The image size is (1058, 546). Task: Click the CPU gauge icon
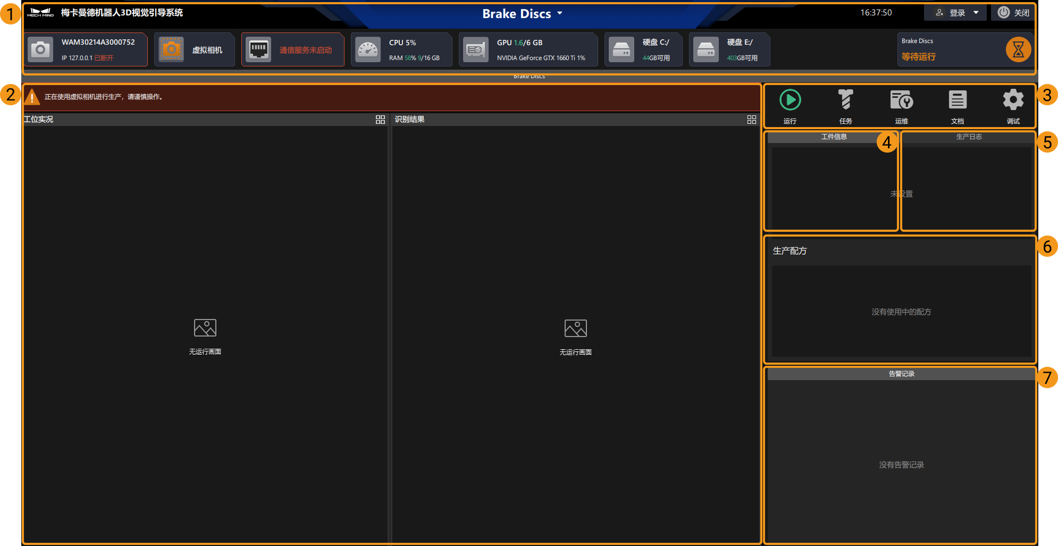point(368,49)
